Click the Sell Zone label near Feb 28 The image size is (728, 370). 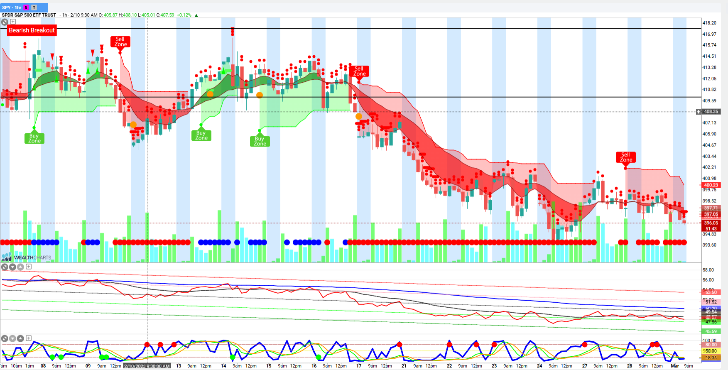[x=626, y=157]
